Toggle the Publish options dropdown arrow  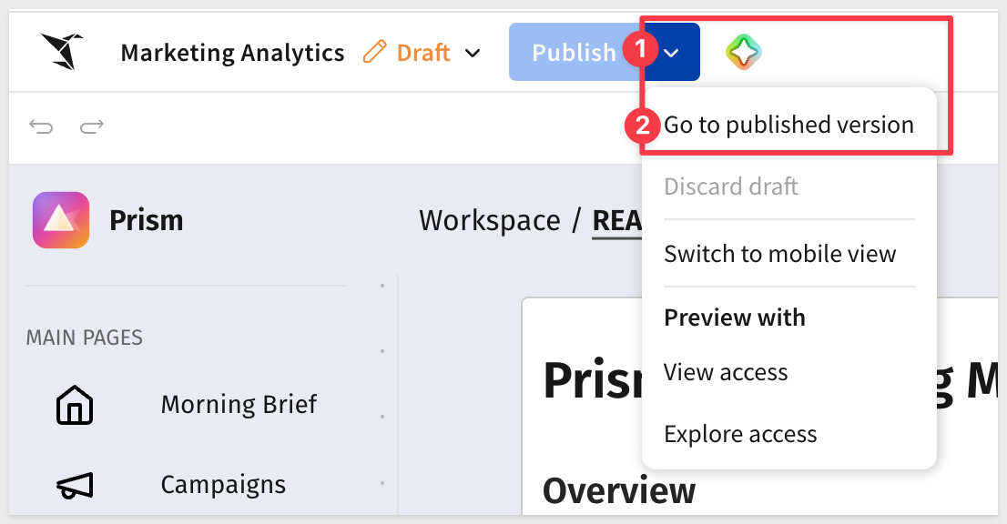click(x=672, y=52)
